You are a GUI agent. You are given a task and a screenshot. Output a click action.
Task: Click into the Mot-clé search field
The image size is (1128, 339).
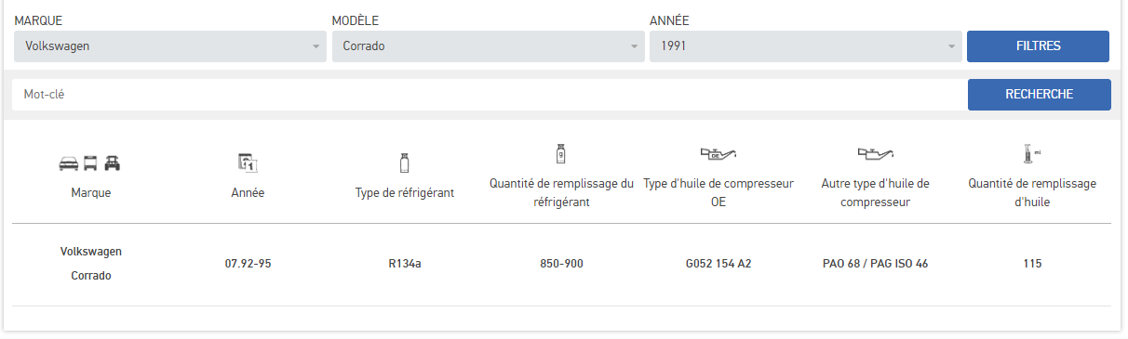coord(489,94)
